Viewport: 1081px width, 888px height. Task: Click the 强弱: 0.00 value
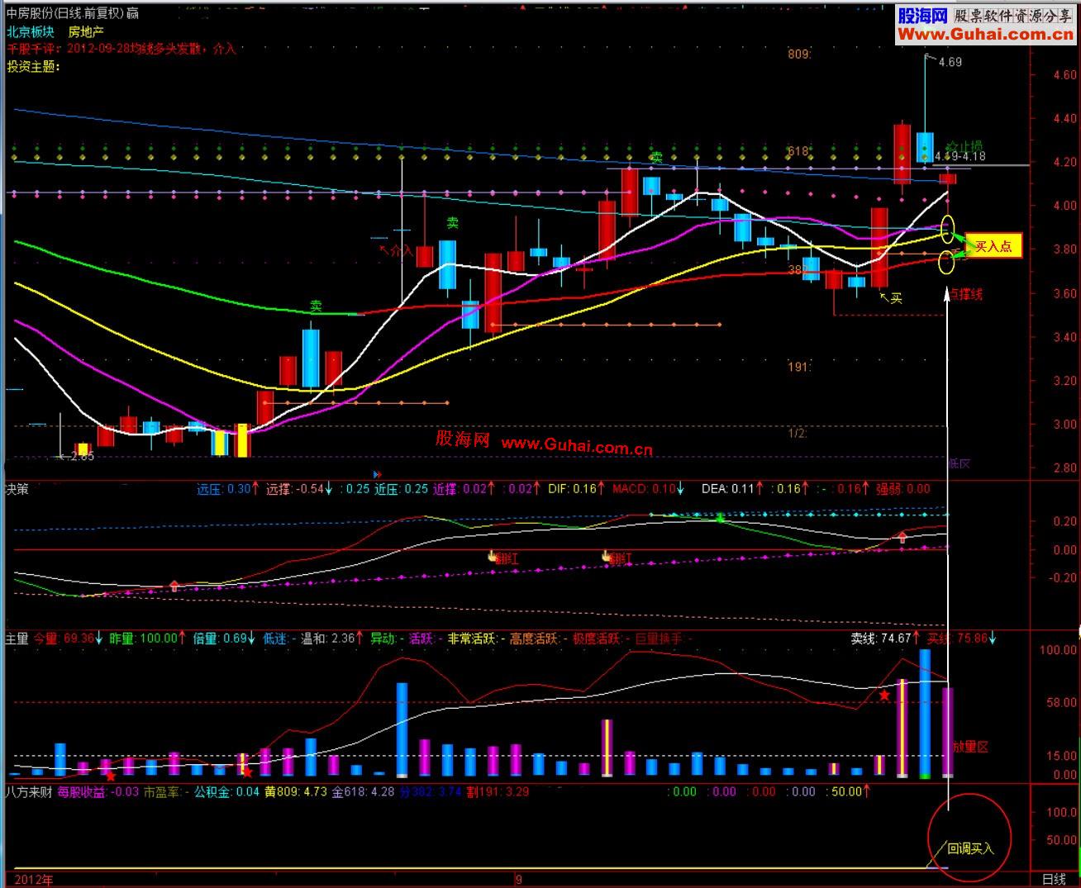902,488
